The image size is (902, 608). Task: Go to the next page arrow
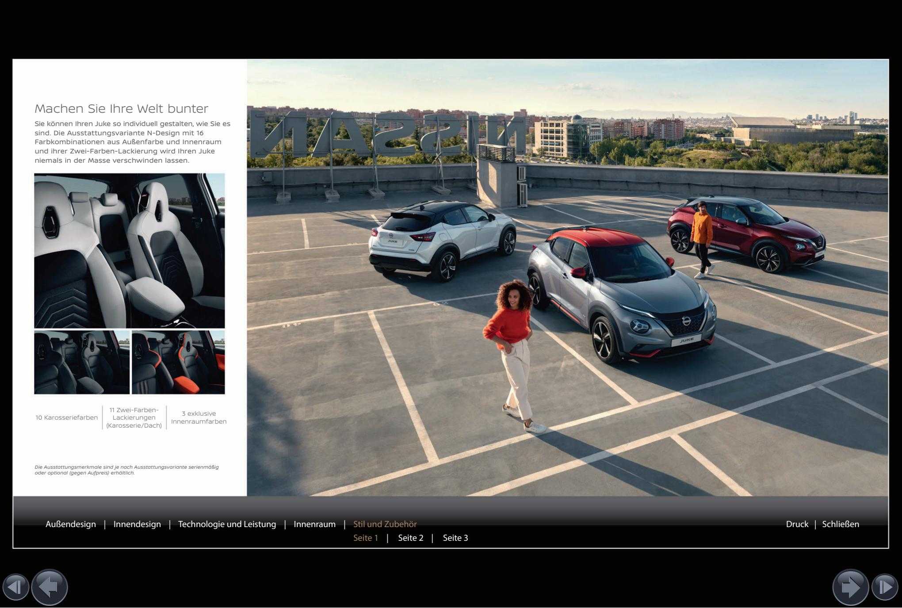[x=851, y=587]
